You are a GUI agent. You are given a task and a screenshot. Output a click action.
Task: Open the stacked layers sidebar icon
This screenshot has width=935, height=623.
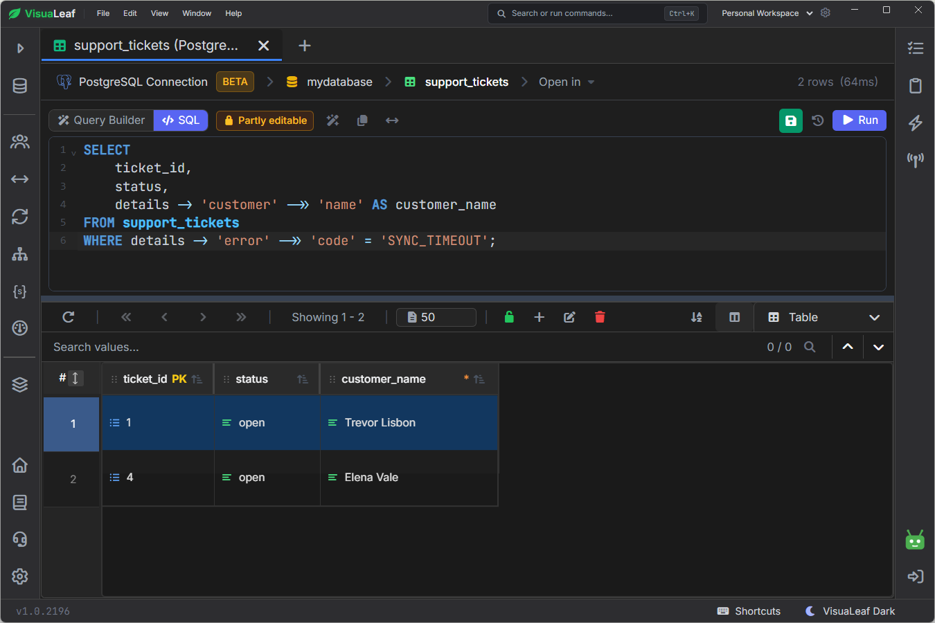20,385
